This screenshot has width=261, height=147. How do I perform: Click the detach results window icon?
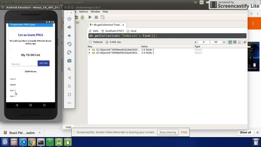tap(245, 42)
